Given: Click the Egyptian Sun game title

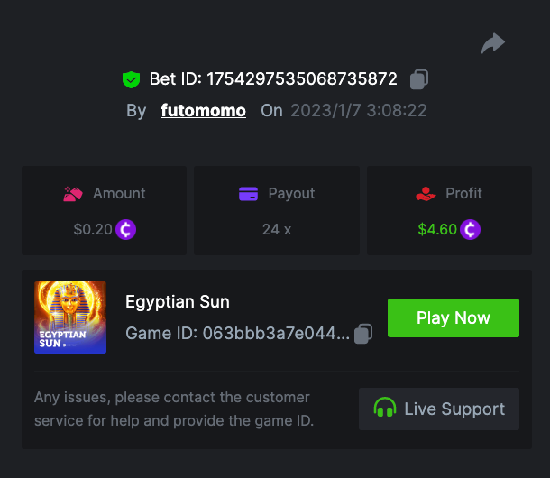Looking at the screenshot, I should [178, 302].
